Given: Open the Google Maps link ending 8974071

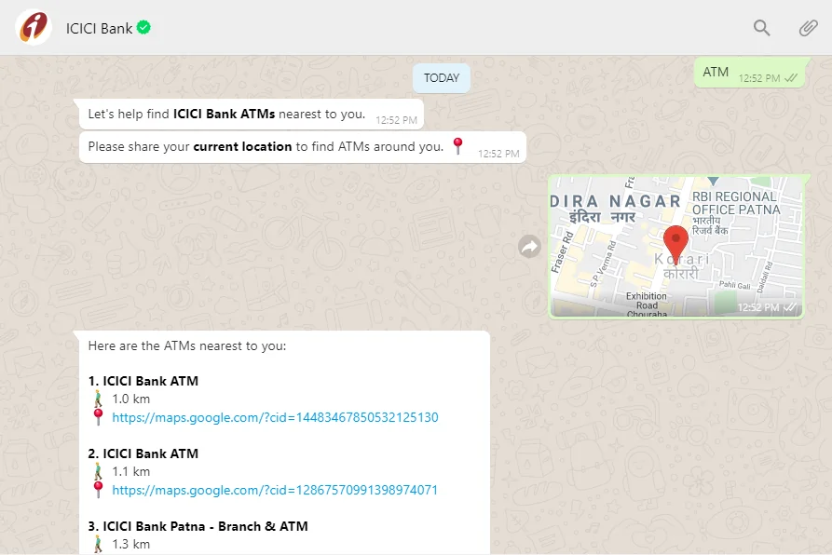Looking at the screenshot, I should (x=275, y=490).
